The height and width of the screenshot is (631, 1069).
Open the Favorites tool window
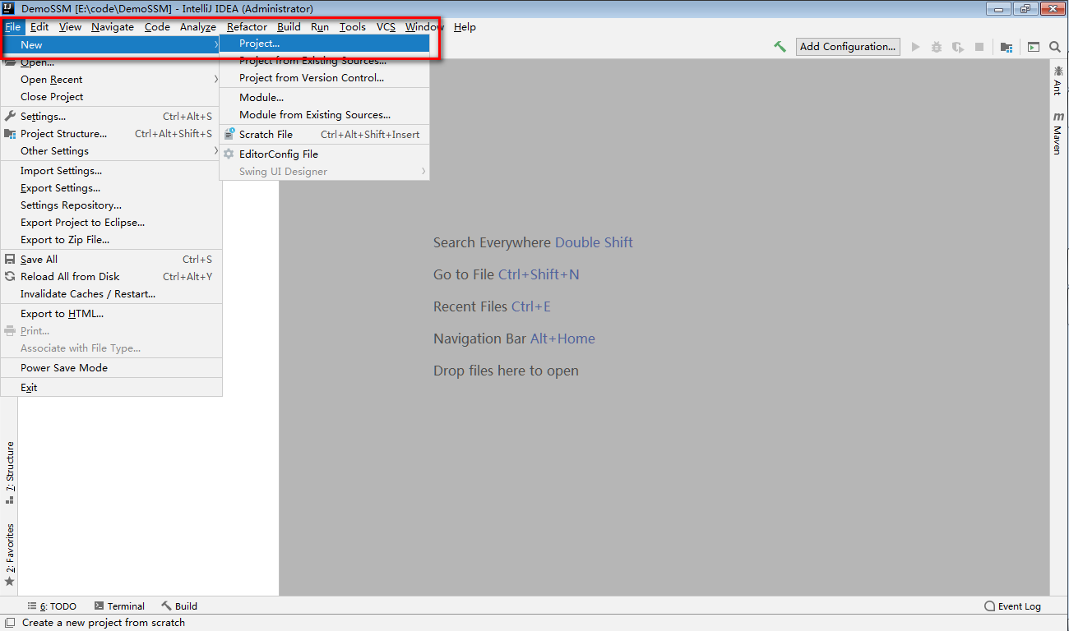pos(10,555)
